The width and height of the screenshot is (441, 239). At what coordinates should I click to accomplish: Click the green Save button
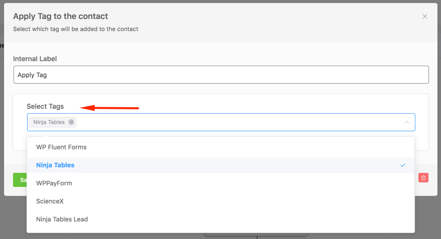[x=20, y=180]
